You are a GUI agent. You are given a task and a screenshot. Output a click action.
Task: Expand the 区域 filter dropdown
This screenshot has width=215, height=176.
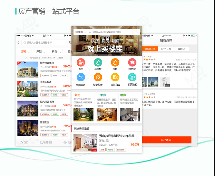point(24,52)
